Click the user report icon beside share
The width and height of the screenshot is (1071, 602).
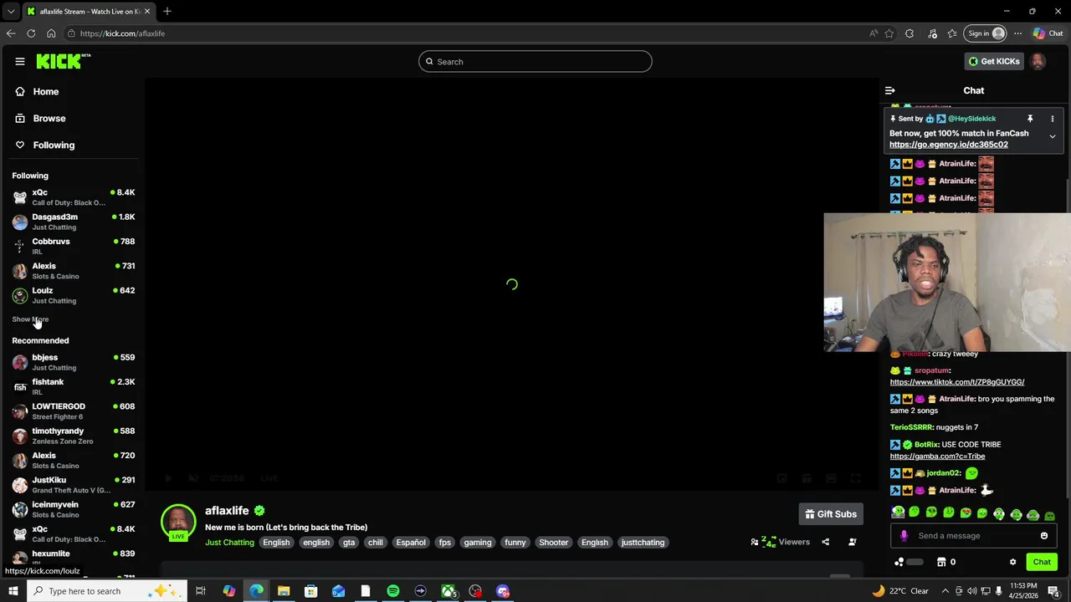pyautogui.click(x=853, y=543)
